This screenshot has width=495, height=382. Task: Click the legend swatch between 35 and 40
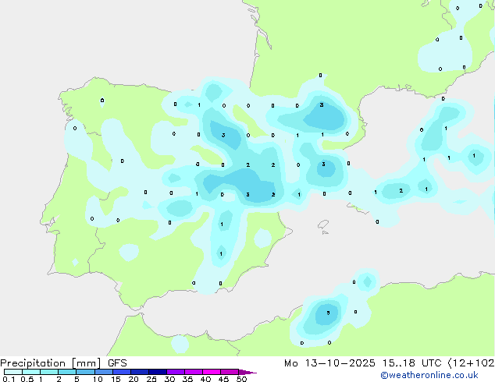(x=194, y=372)
